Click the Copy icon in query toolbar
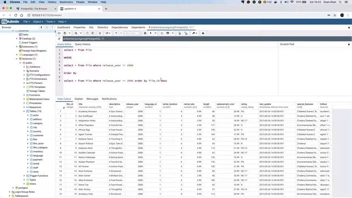352x198 pixels. (x=87, y=33)
